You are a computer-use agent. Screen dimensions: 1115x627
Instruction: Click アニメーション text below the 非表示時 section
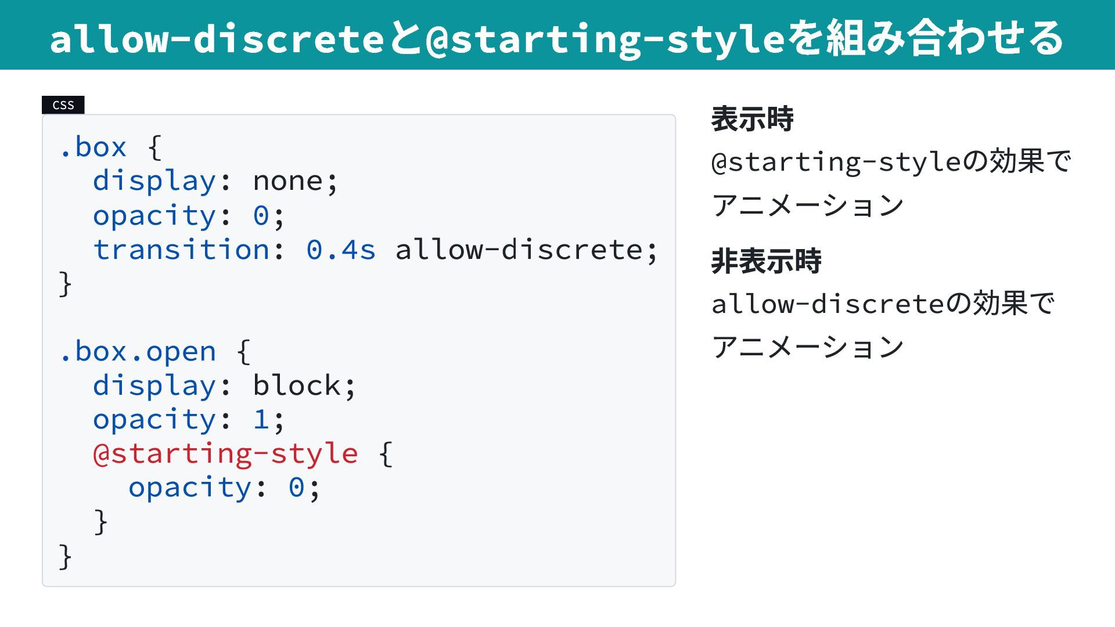807,347
